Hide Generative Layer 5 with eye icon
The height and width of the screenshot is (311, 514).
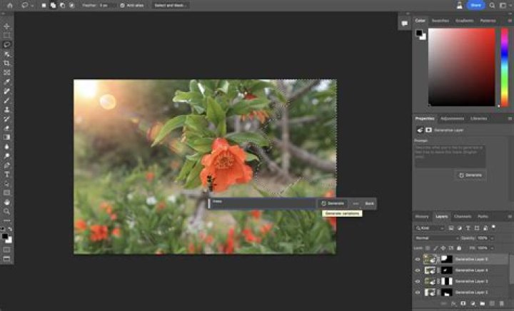(418, 260)
